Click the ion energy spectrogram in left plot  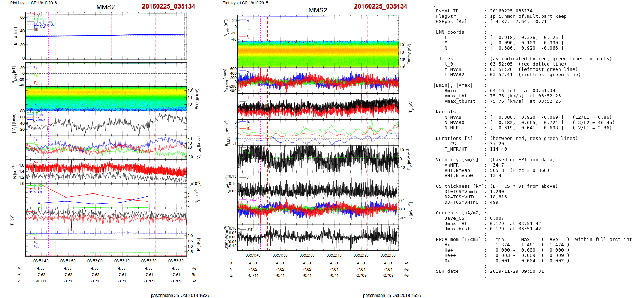tap(106, 99)
